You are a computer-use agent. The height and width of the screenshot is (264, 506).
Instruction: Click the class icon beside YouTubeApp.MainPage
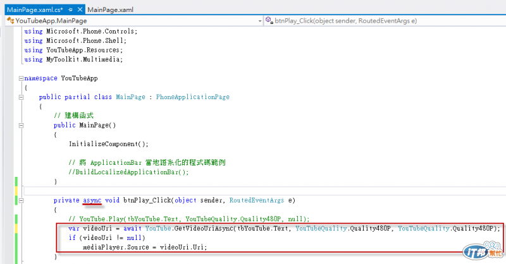click(10, 21)
